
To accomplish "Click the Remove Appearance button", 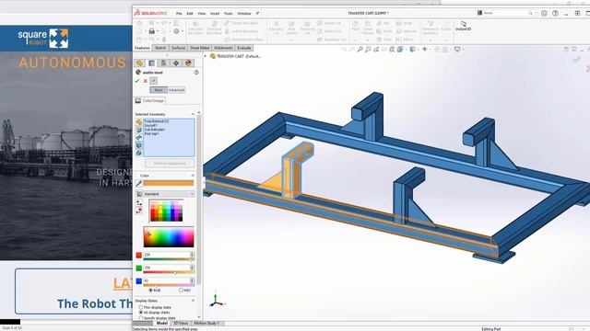I will pos(170,164).
